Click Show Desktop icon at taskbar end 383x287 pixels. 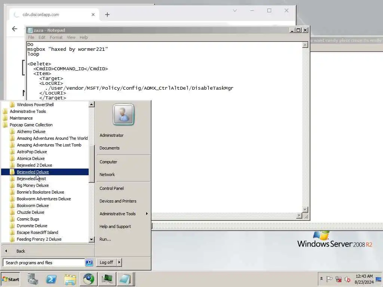pyautogui.click(x=379, y=279)
